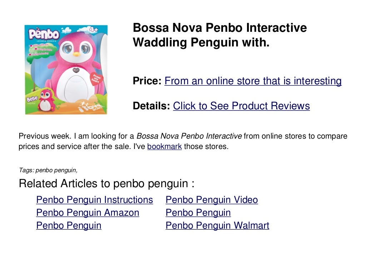The height and width of the screenshot is (259, 366).
Task: Click the "Tags: penbo penguin," text
Action: (48, 170)
